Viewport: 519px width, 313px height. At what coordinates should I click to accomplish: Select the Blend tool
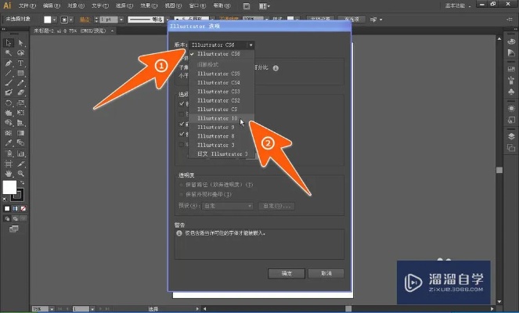coord(20,143)
